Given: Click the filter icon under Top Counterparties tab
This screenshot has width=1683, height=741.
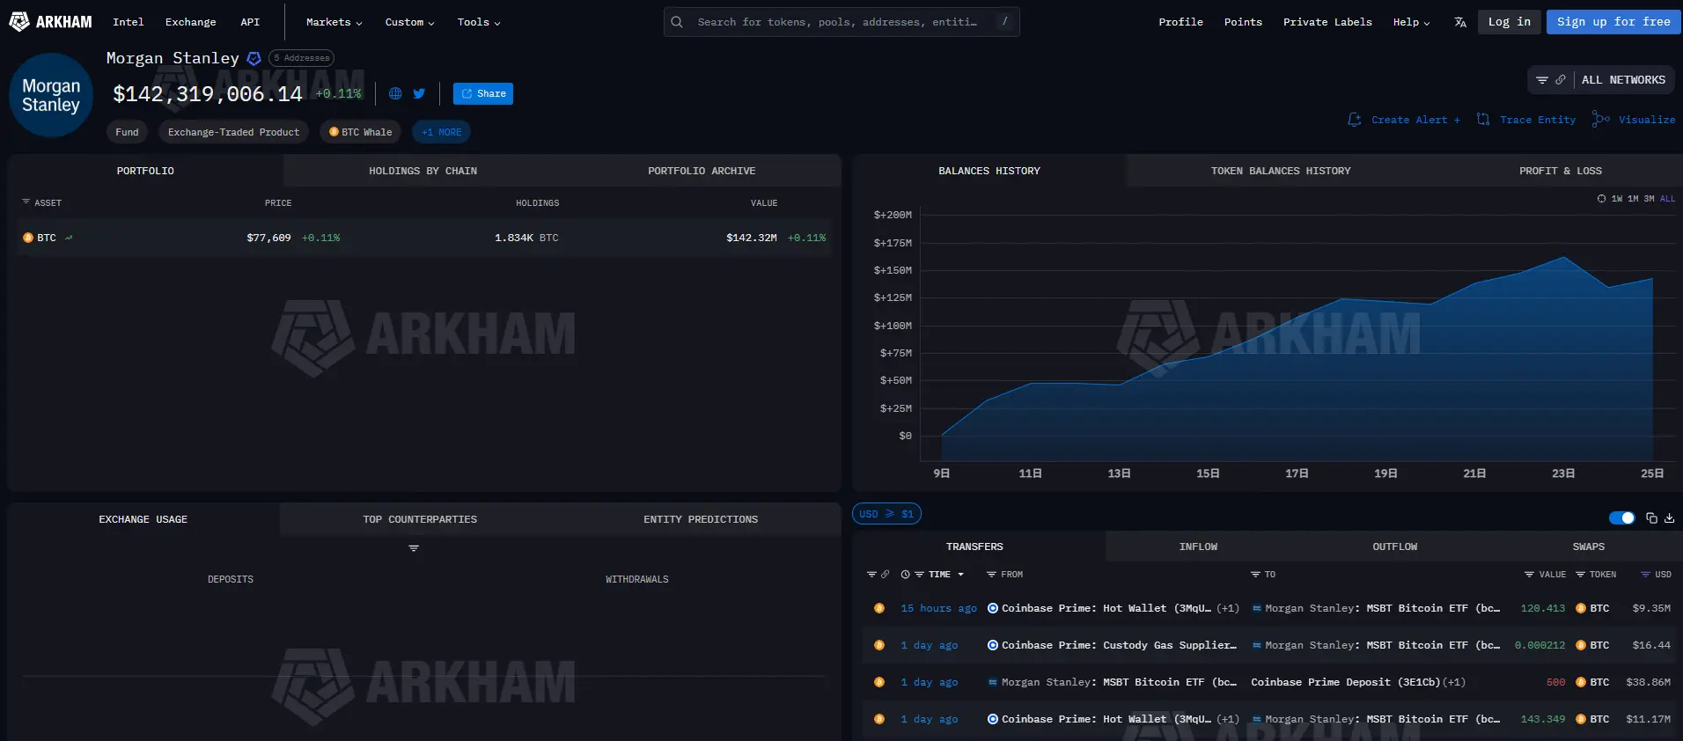Looking at the screenshot, I should click(414, 548).
